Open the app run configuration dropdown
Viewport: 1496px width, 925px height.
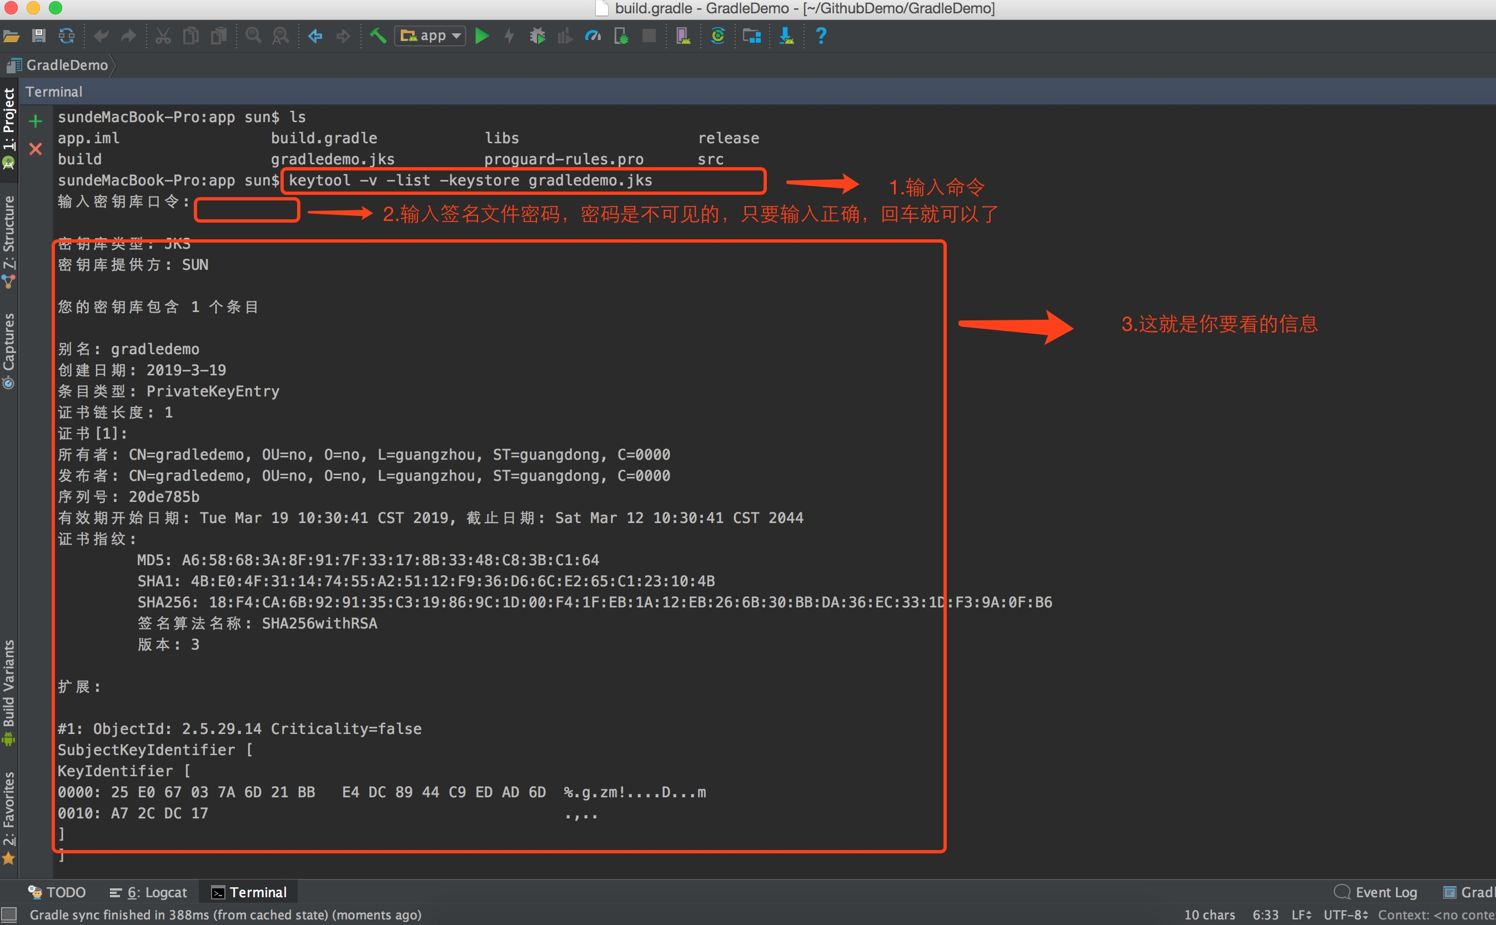coord(429,36)
